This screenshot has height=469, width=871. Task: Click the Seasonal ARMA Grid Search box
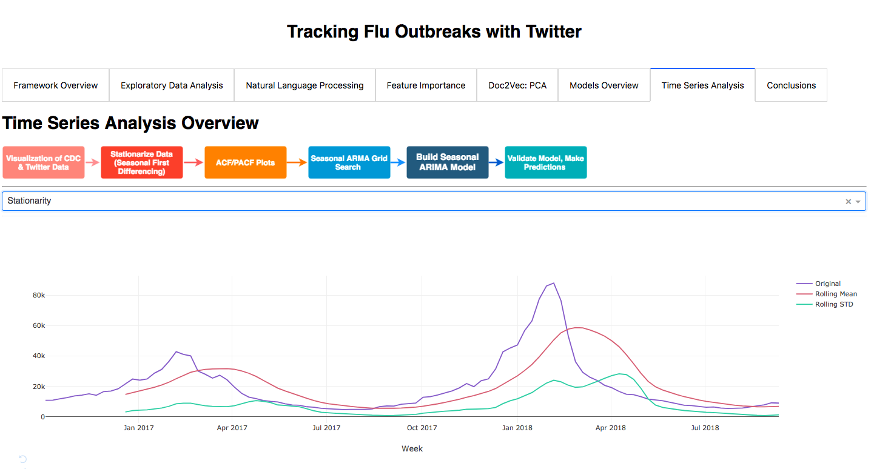click(x=349, y=162)
